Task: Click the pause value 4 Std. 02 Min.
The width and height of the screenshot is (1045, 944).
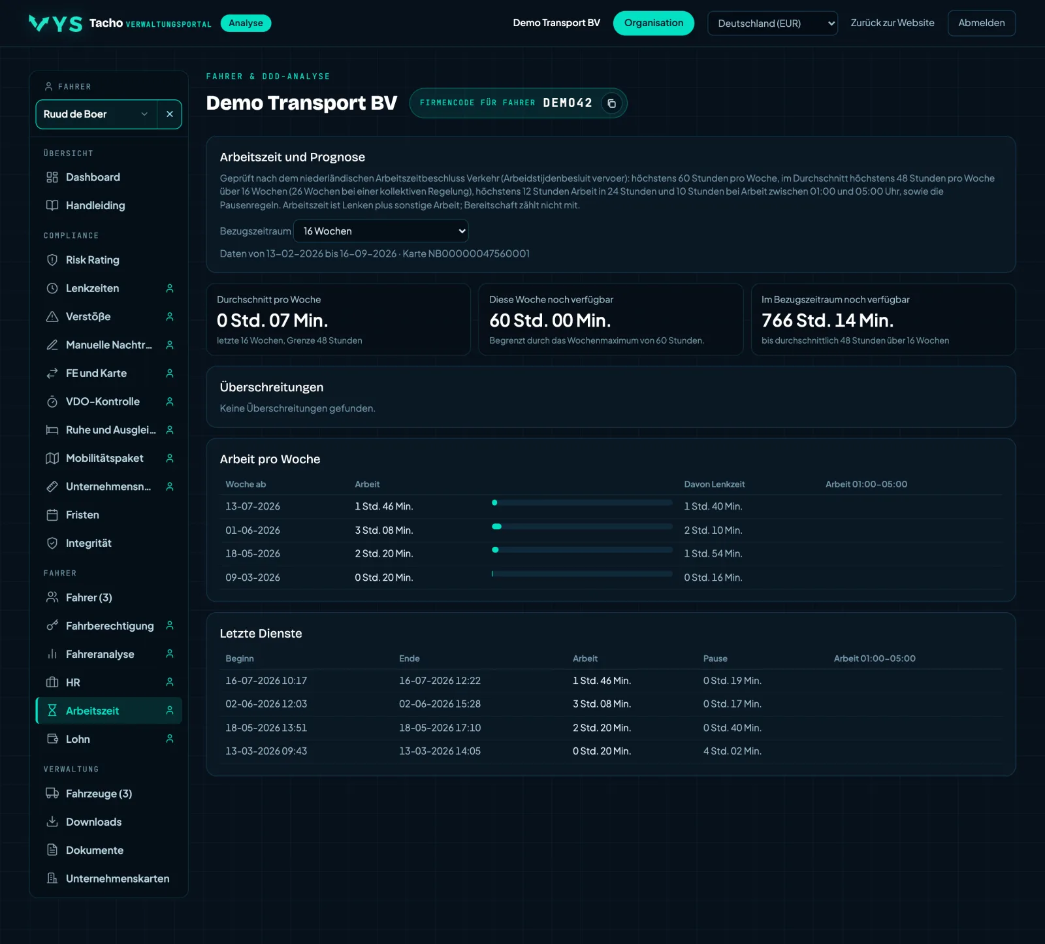Action: [x=732, y=751]
